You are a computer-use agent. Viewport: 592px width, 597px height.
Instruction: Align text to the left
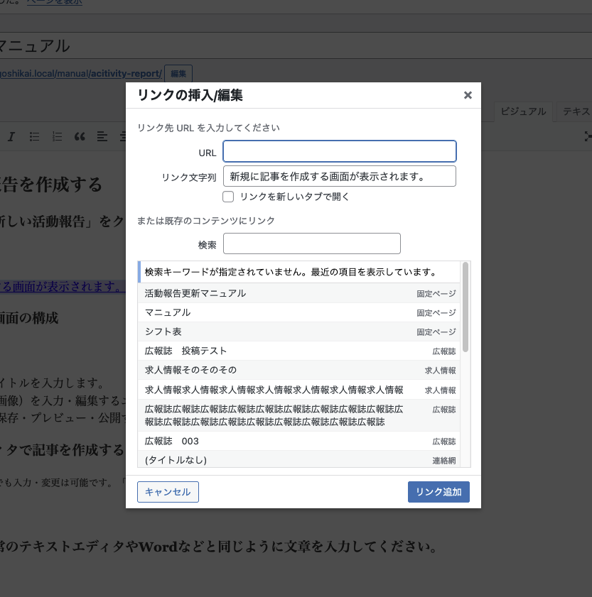102,136
